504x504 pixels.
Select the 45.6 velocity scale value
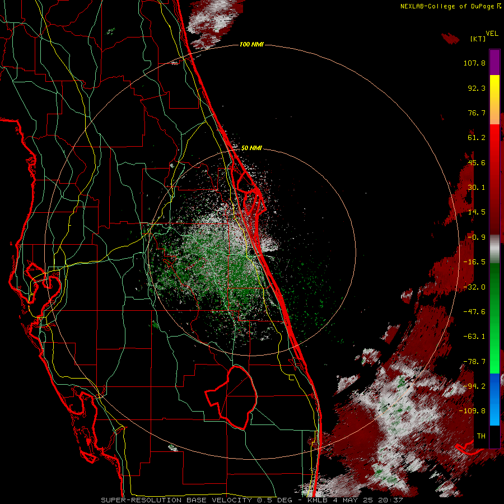point(477,162)
